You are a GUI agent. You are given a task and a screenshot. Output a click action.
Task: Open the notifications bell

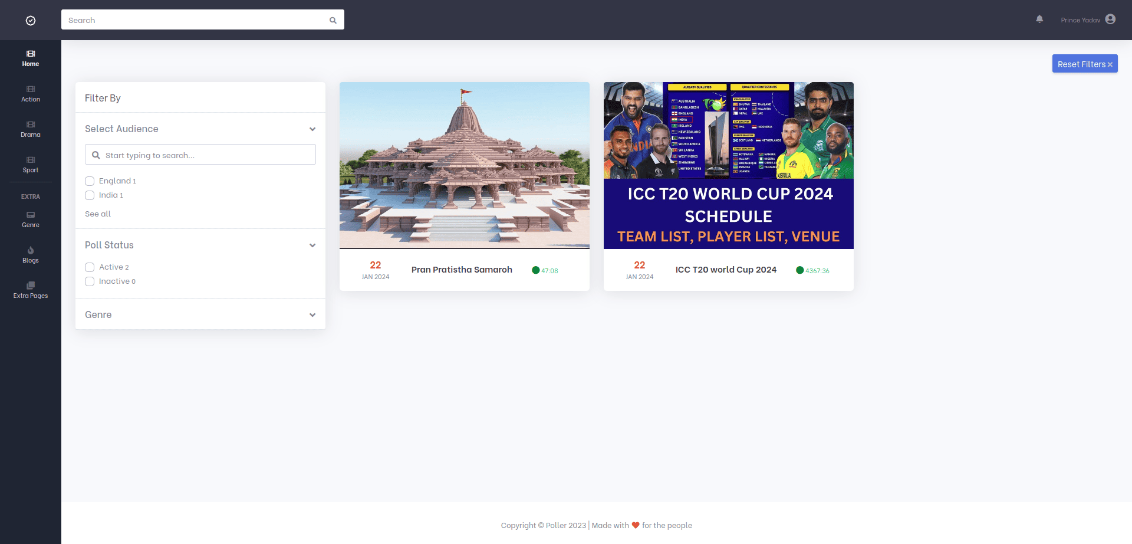coord(1039,19)
